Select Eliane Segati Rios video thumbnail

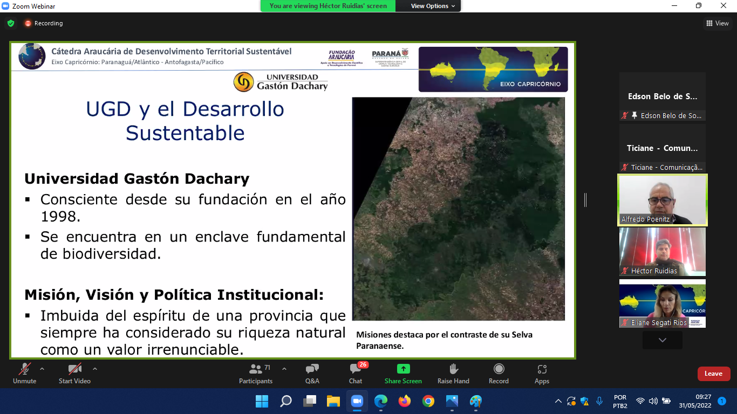(662, 303)
